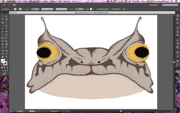Image resolution: width=180 pixels, height=113 pixels.
Task: Select the Zoom tool in the toolbox
Action: click(x=6, y=57)
